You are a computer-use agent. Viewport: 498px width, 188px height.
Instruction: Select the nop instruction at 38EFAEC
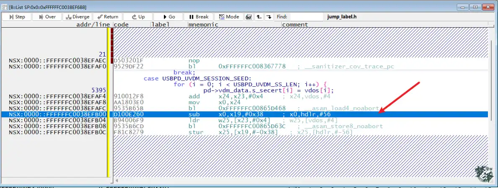tap(194, 61)
